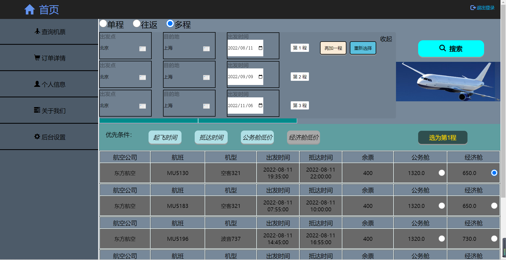506x260 pixels.
Task: Click the gear icon beside 后台设置
Action: point(37,137)
